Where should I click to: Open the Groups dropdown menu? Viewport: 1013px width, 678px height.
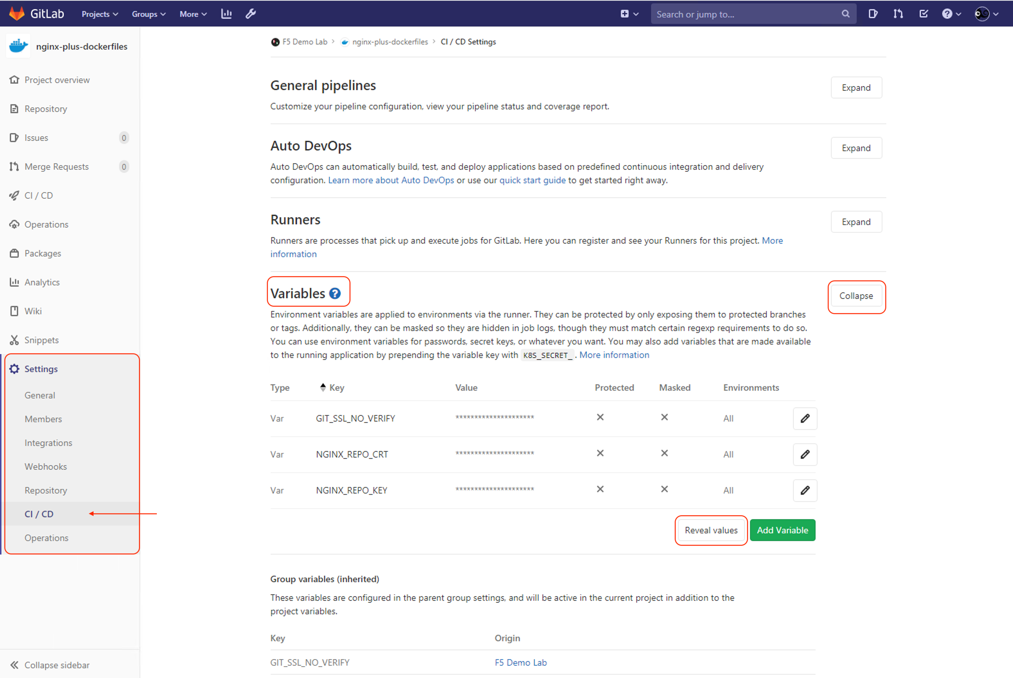(x=149, y=14)
